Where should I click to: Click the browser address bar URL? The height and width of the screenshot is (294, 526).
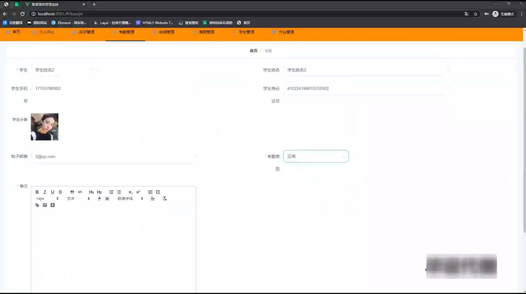60,14
